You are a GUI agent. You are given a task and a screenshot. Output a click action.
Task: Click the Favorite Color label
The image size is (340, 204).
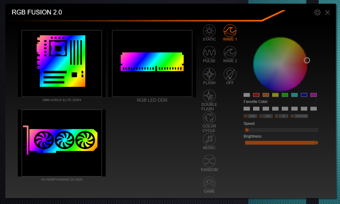click(255, 102)
